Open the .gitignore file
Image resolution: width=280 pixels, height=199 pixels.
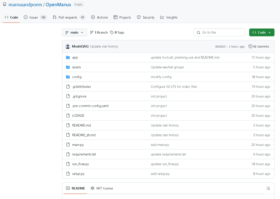(79, 96)
